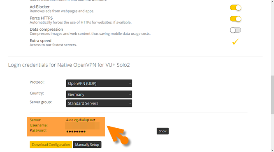
Task: Disable the Ad-Blocker toggle
Action: pyautogui.click(x=235, y=8)
